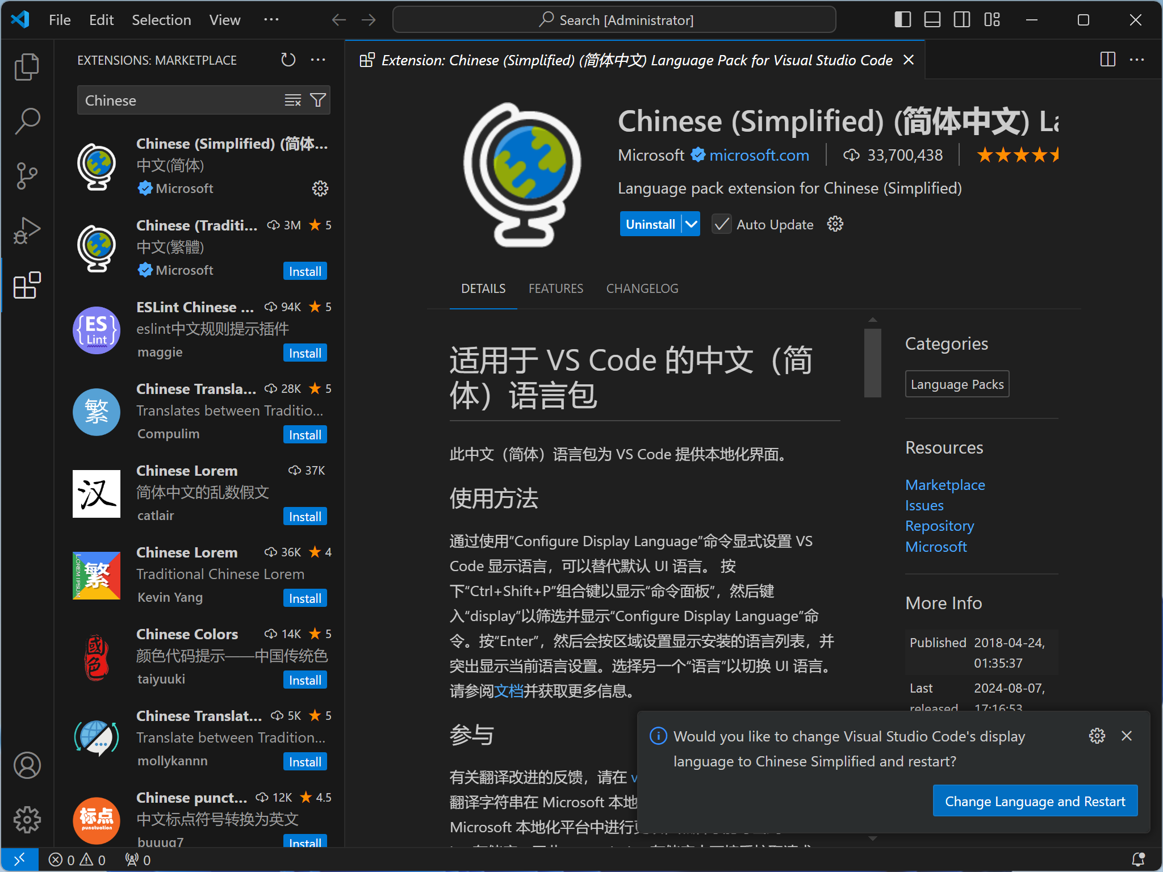This screenshot has width=1163, height=872.
Task: Open the Selection menu
Action: [x=161, y=20]
